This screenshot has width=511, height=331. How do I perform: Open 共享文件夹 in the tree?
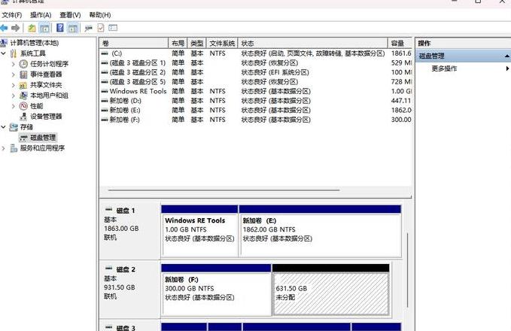pos(46,85)
